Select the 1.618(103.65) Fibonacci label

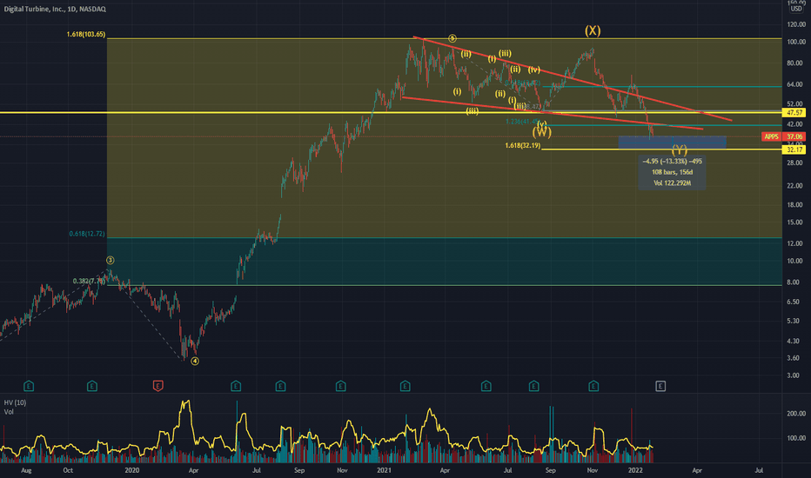(86, 35)
